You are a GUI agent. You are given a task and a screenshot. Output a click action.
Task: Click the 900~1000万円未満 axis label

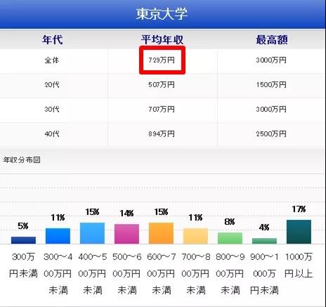click(264, 273)
